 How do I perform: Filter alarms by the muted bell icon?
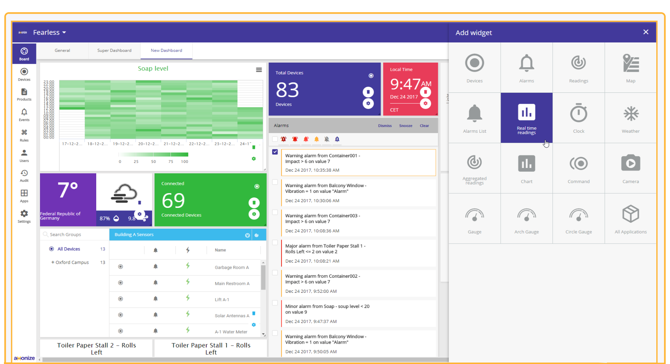(327, 139)
